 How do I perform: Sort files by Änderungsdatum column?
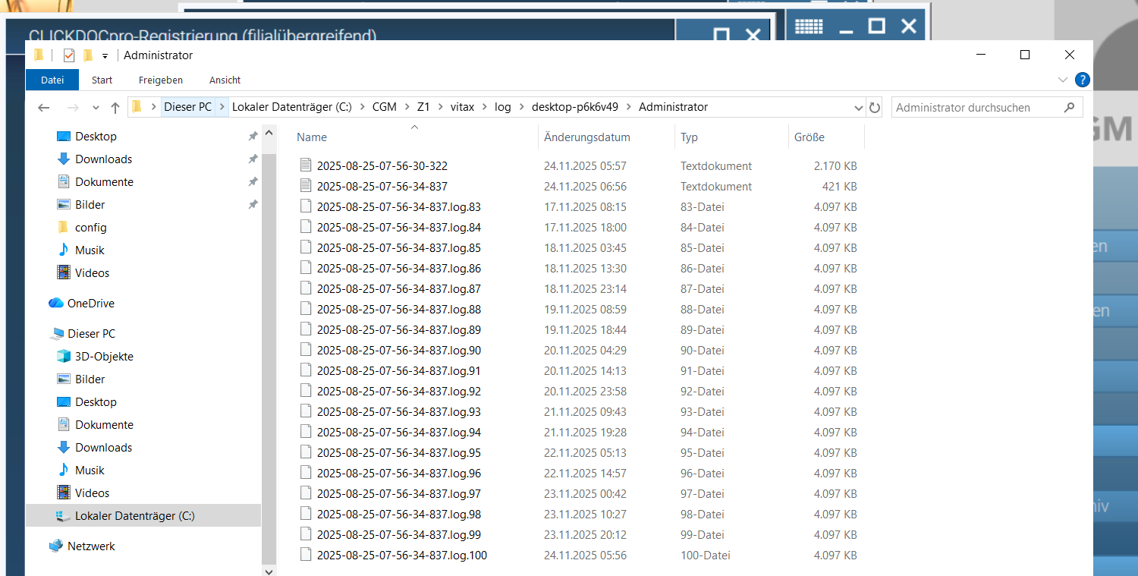coord(586,137)
